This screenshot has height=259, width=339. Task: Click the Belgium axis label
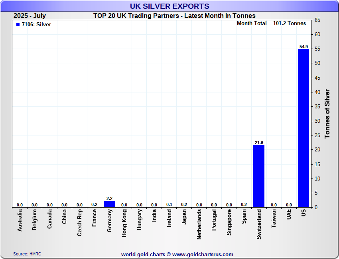pyautogui.click(x=34, y=220)
